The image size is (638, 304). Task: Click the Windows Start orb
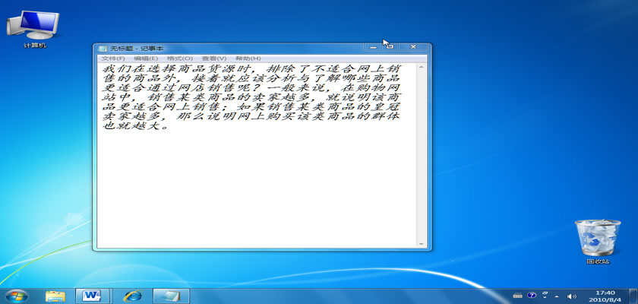pyautogui.click(x=16, y=295)
